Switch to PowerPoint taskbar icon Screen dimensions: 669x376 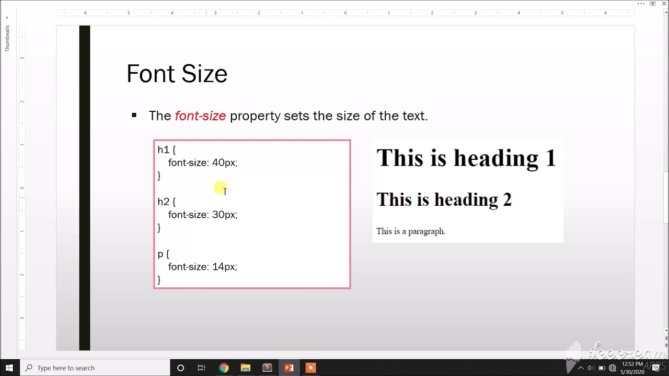tap(289, 368)
